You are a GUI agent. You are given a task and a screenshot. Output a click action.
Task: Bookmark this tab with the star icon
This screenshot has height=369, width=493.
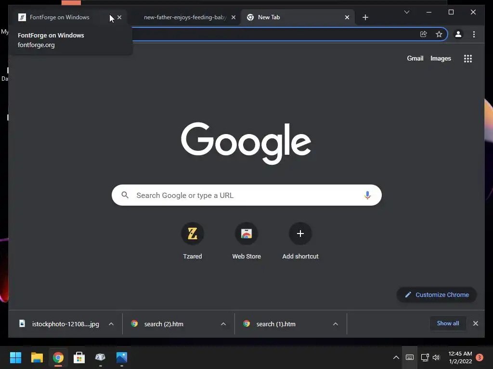439,34
